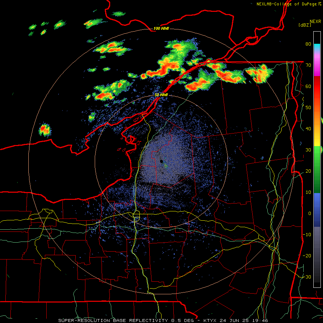Pick the 50 tick label on the scale
Screen dimensions: 323x323
pos(308,108)
